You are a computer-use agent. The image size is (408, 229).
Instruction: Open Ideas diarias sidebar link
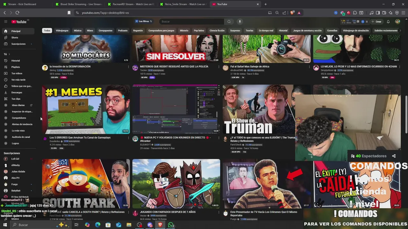[x=18, y=105]
